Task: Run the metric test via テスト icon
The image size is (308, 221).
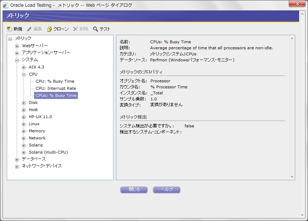Action: pyautogui.click(x=101, y=29)
